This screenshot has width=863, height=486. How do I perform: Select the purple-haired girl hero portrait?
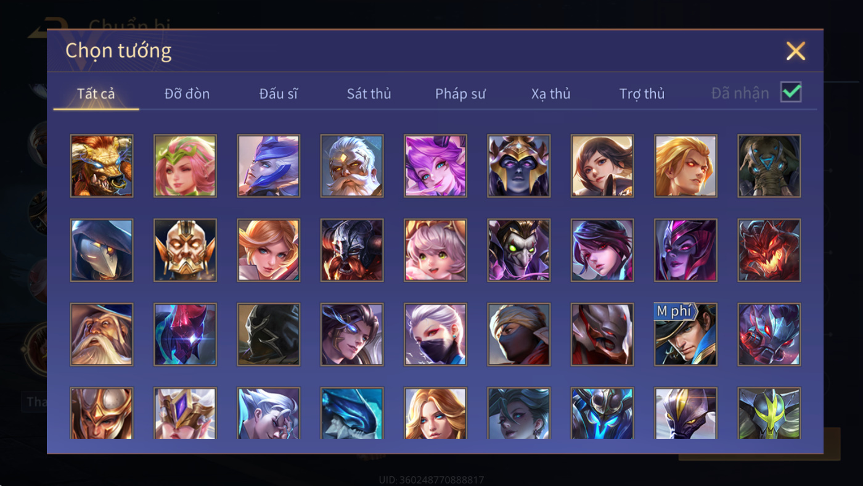point(435,166)
